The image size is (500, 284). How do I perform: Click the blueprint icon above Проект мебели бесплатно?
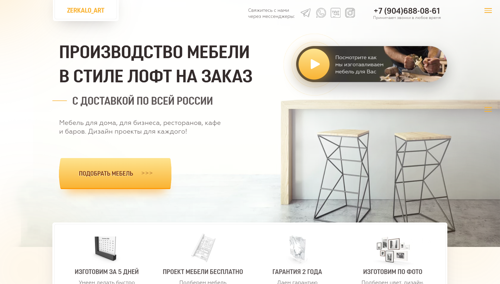tap(203, 248)
